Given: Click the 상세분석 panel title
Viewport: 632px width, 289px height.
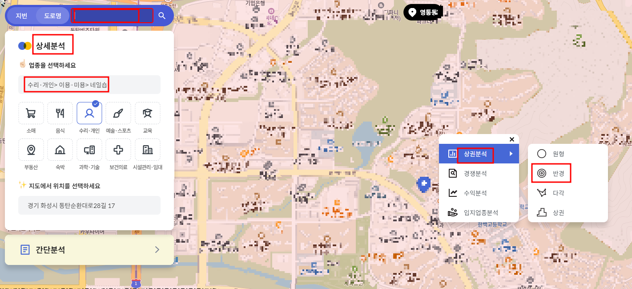Looking at the screenshot, I should (50, 45).
